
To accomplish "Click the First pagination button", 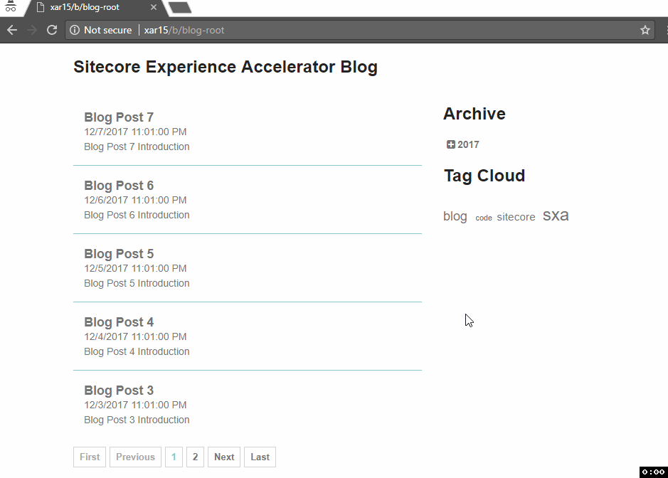I will pyautogui.click(x=90, y=457).
